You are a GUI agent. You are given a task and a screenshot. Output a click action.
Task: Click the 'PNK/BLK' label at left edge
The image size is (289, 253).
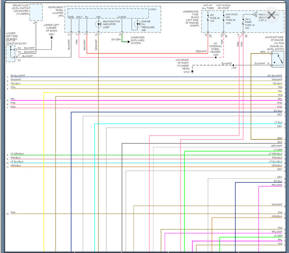(16, 158)
